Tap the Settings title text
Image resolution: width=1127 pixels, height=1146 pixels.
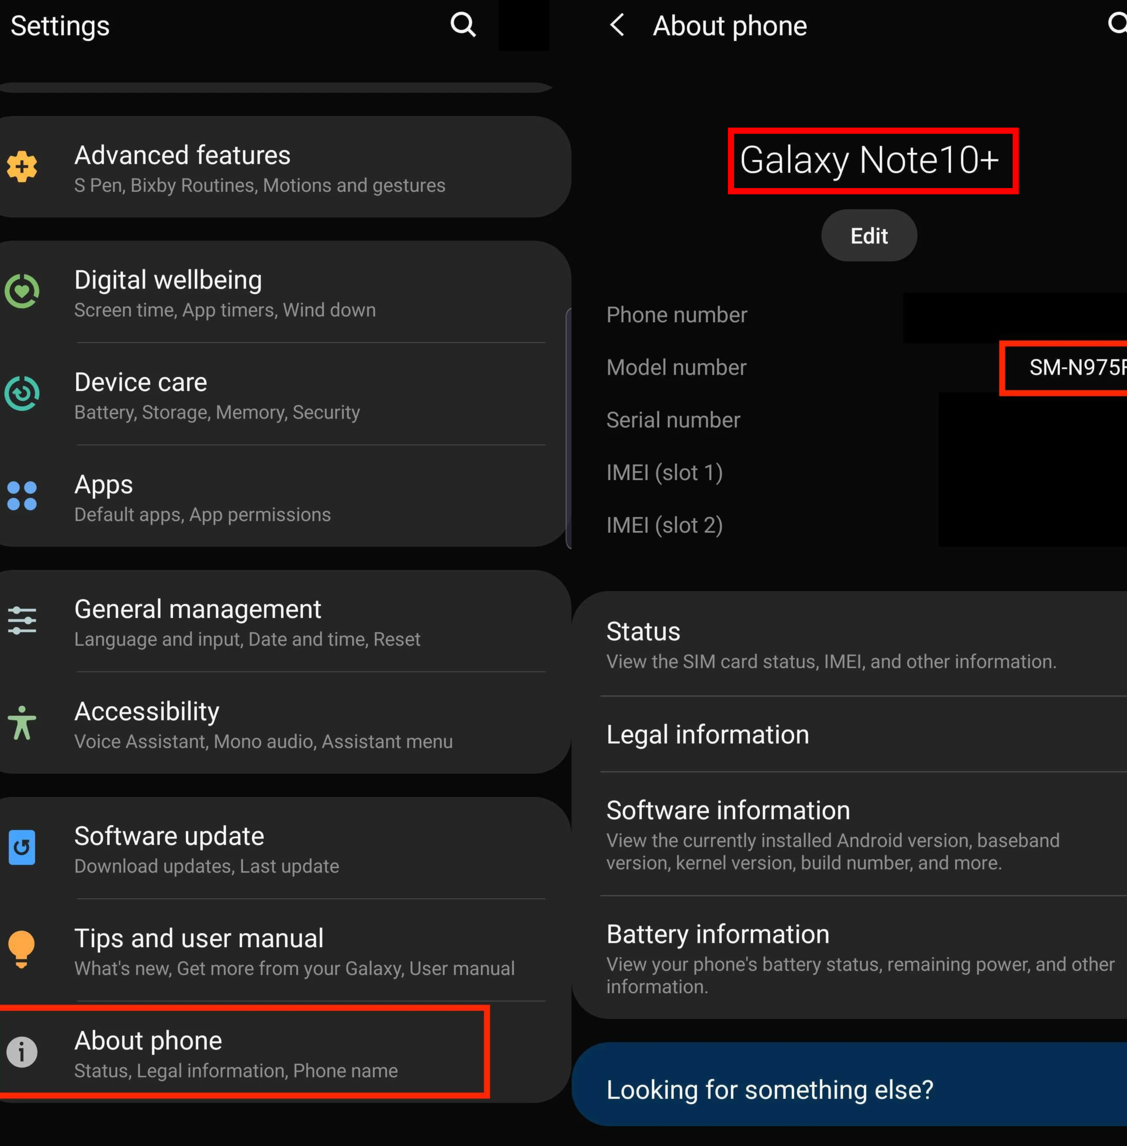point(61,26)
